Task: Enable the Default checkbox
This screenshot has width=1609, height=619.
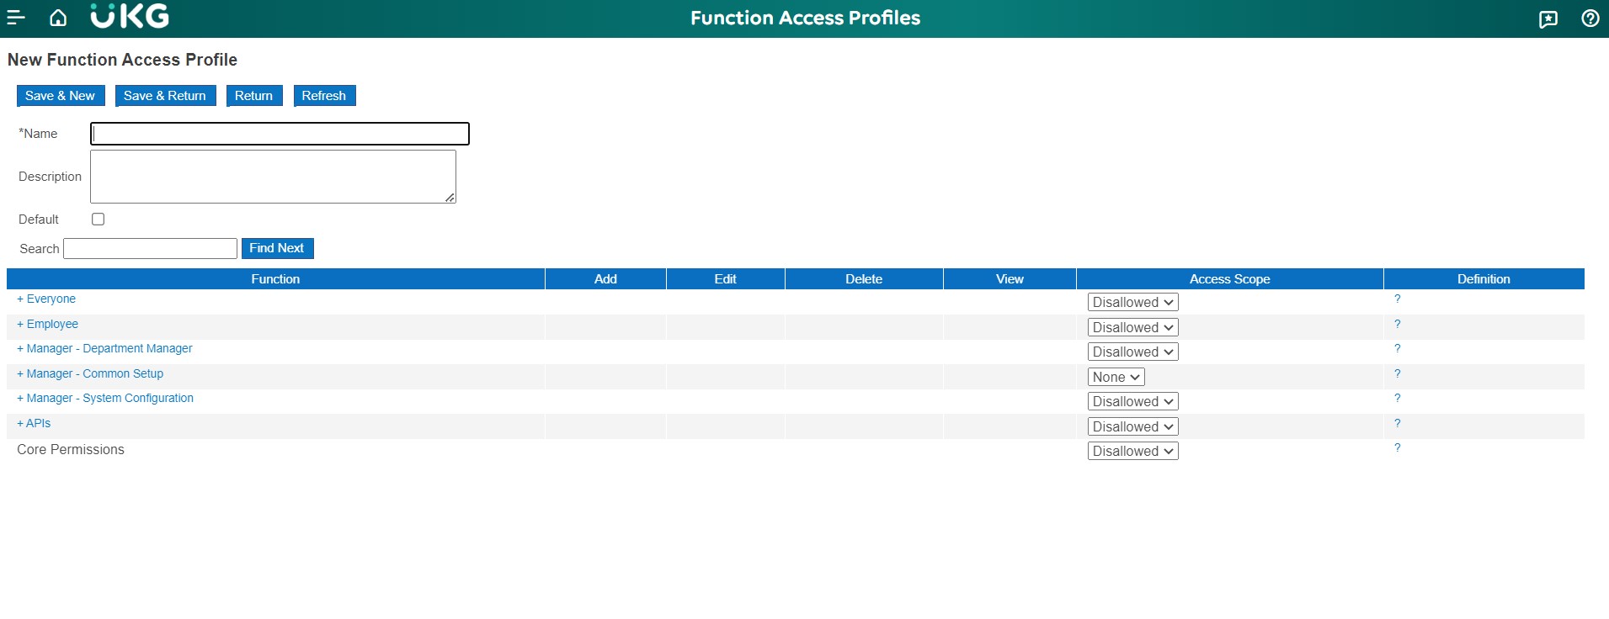Action: coord(99,220)
